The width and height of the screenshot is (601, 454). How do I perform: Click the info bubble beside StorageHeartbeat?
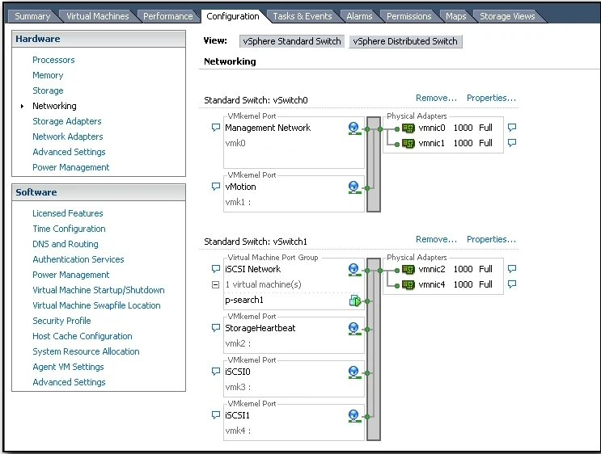tap(215, 329)
